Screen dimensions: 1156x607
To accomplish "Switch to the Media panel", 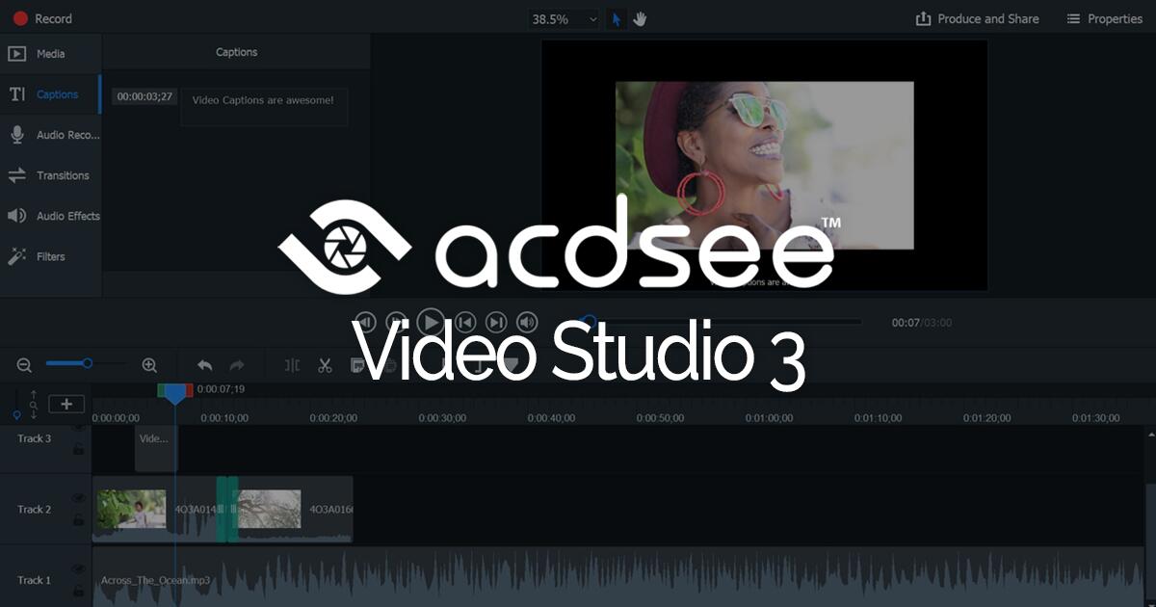I will click(x=50, y=53).
